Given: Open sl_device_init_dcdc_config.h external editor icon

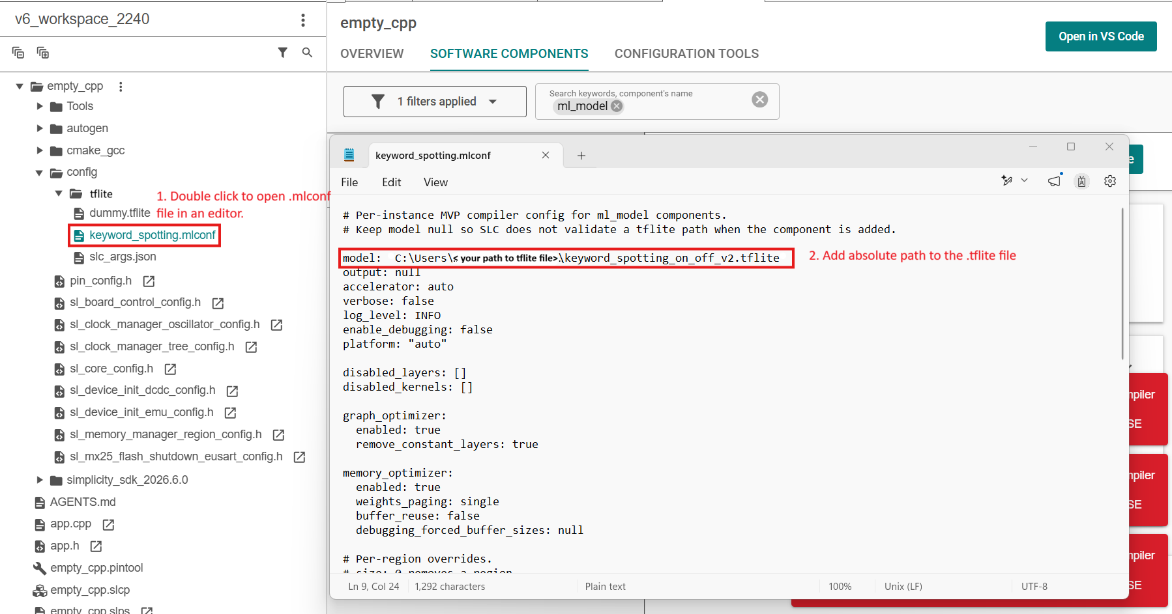Looking at the screenshot, I should [232, 391].
